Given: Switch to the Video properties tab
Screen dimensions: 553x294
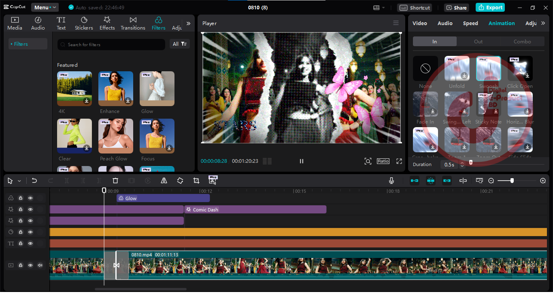Looking at the screenshot, I should (419, 23).
